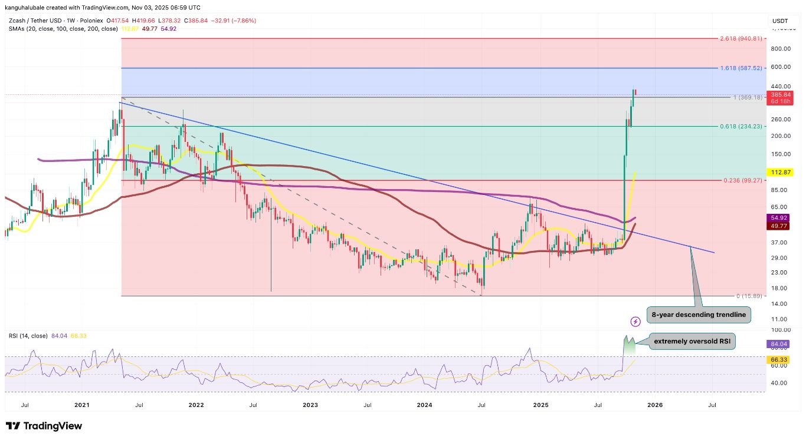Viewport: 806px width, 440px height.
Task: Click the purple 84.04 RSI value label
Action: click(x=779, y=343)
